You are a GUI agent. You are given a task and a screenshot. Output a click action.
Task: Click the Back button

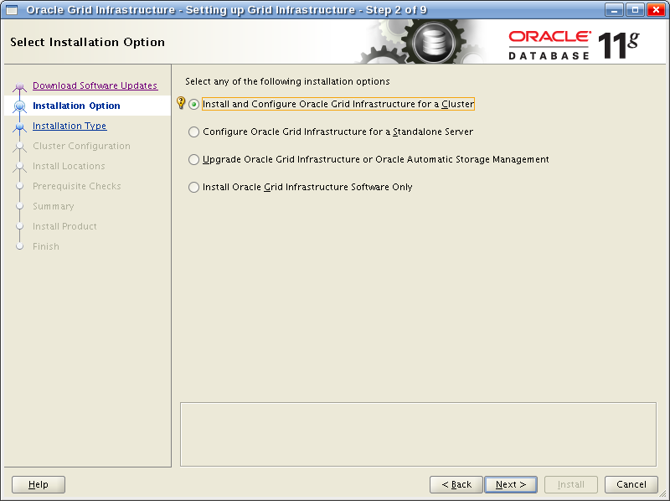point(456,484)
